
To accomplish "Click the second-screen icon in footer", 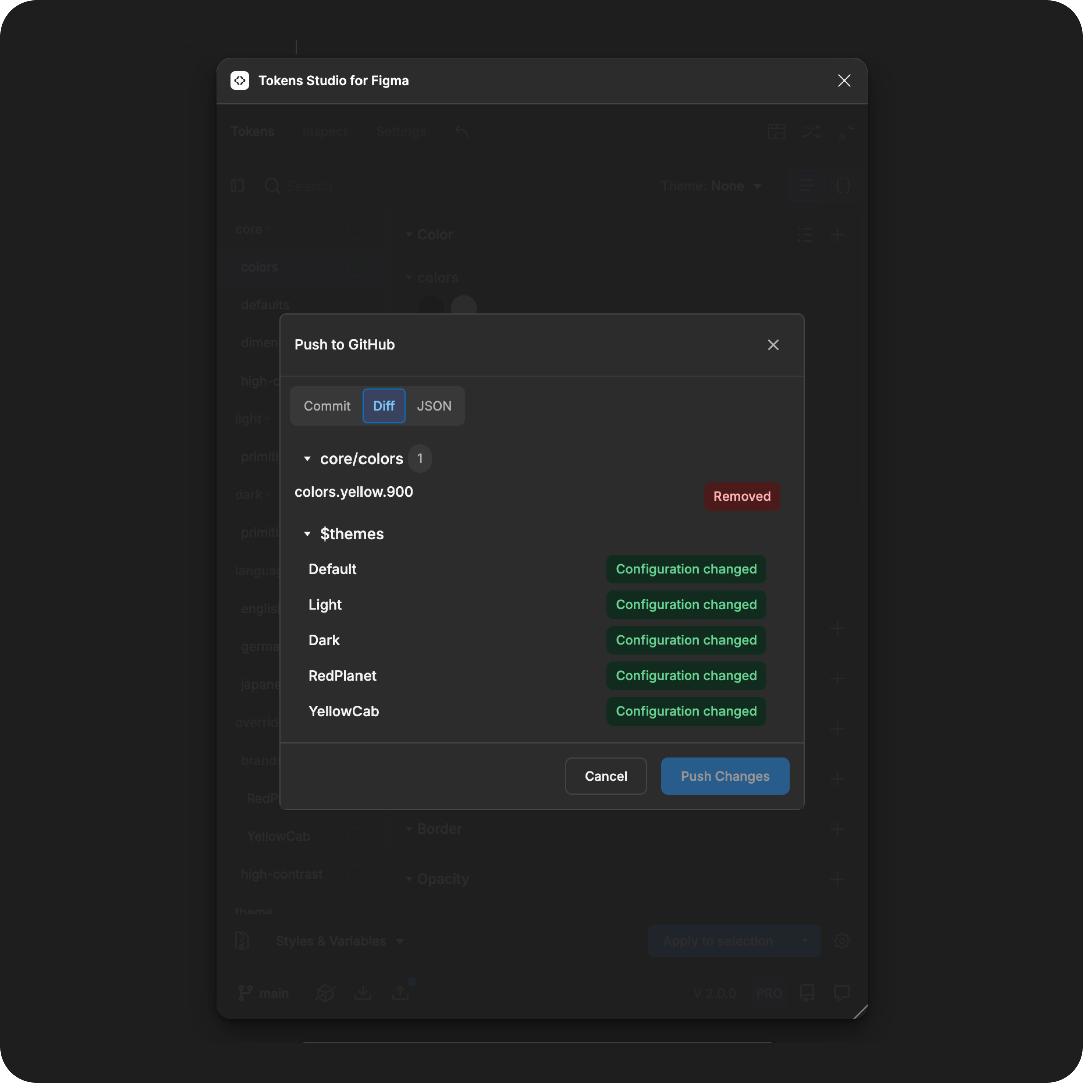I will pos(325,993).
